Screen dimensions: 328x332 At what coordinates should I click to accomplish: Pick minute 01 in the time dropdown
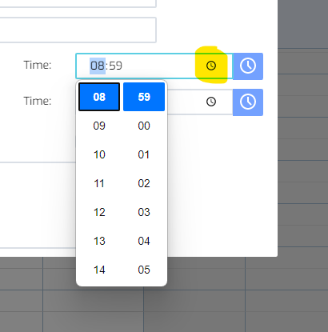point(144,154)
